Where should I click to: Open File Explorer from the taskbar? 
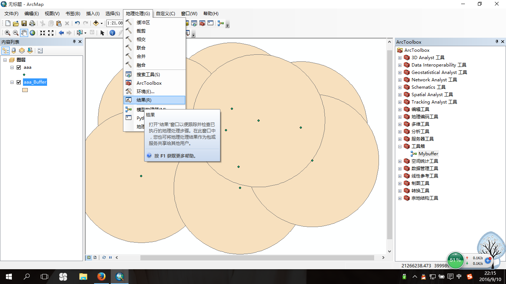point(83,277)
